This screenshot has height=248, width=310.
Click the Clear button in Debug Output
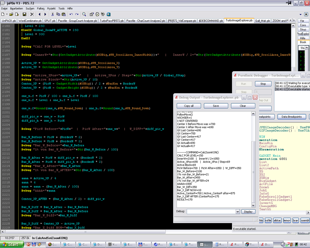[x=243, y=106]
